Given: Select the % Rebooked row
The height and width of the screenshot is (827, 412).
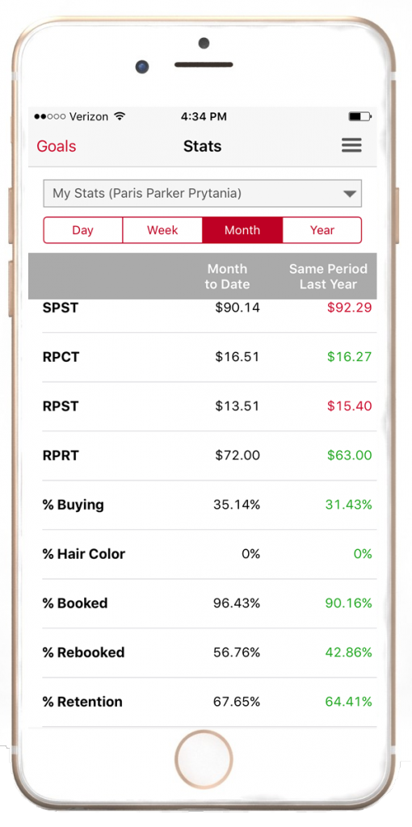Looking at the screenshot, I should (209, 653).
